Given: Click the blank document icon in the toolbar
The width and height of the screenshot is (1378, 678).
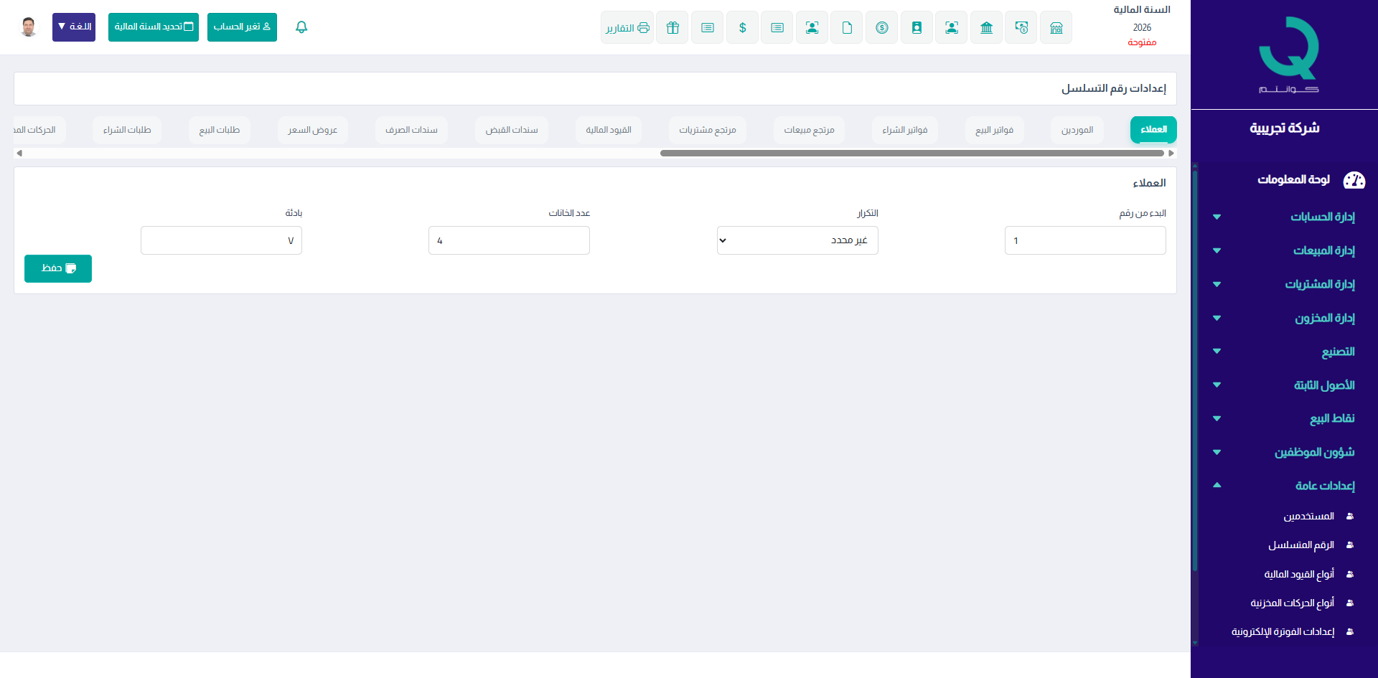Looking at the screenshot, I should [x=847, y=28].
